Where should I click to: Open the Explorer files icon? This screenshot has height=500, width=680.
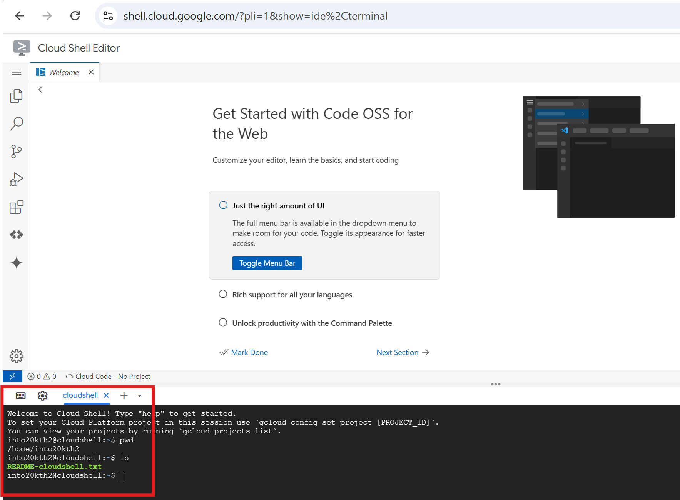(17, 96)
